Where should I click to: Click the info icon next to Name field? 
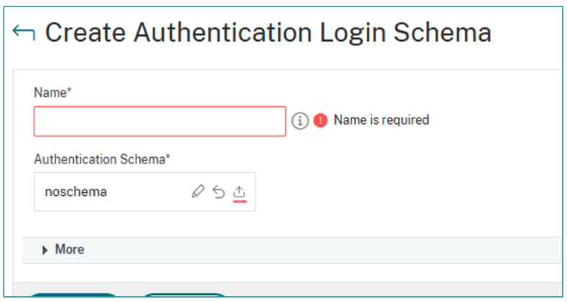pos(300,121)
